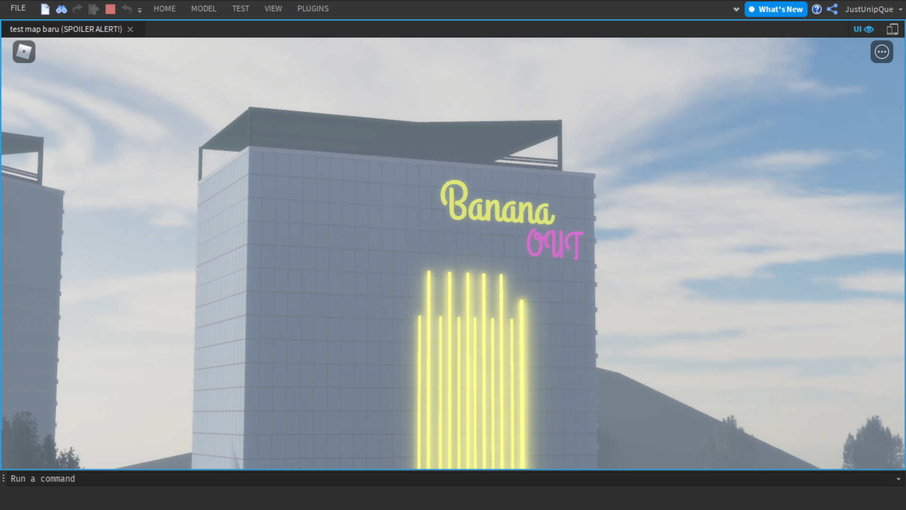This screenshot has height=510, width=906.
Task: Click the What's New button
Action: click(776, 9)
